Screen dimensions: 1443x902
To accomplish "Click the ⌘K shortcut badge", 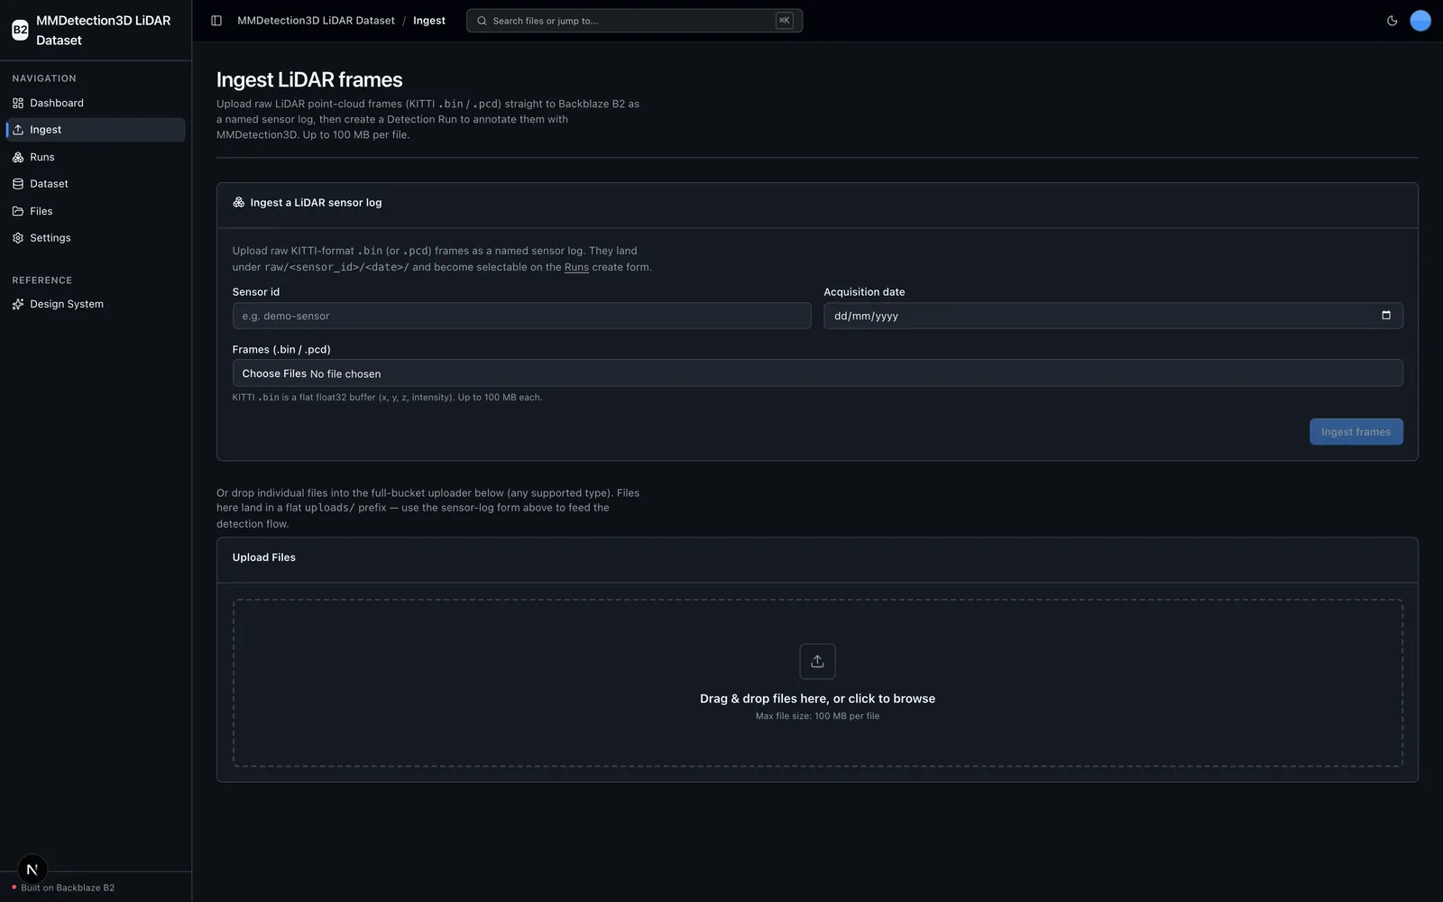I will [x=785, y=21].
